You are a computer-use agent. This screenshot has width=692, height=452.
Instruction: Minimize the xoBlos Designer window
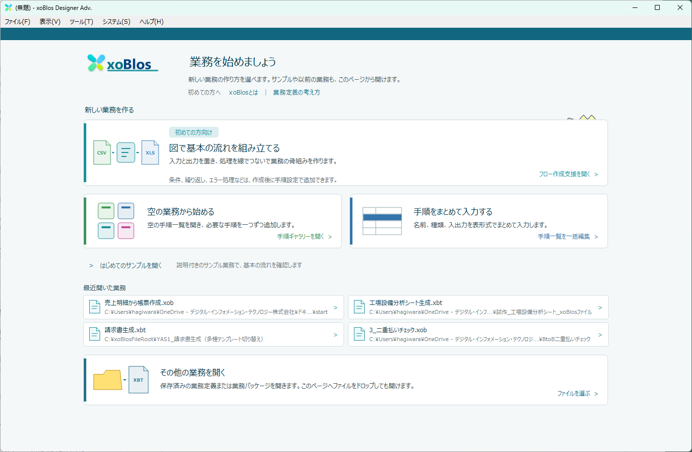click(x=634, y=7)
